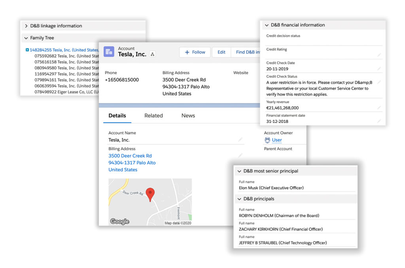405x268 pixels.
Task: Expand the D&B linkage information section
Action: coord(26,26)
